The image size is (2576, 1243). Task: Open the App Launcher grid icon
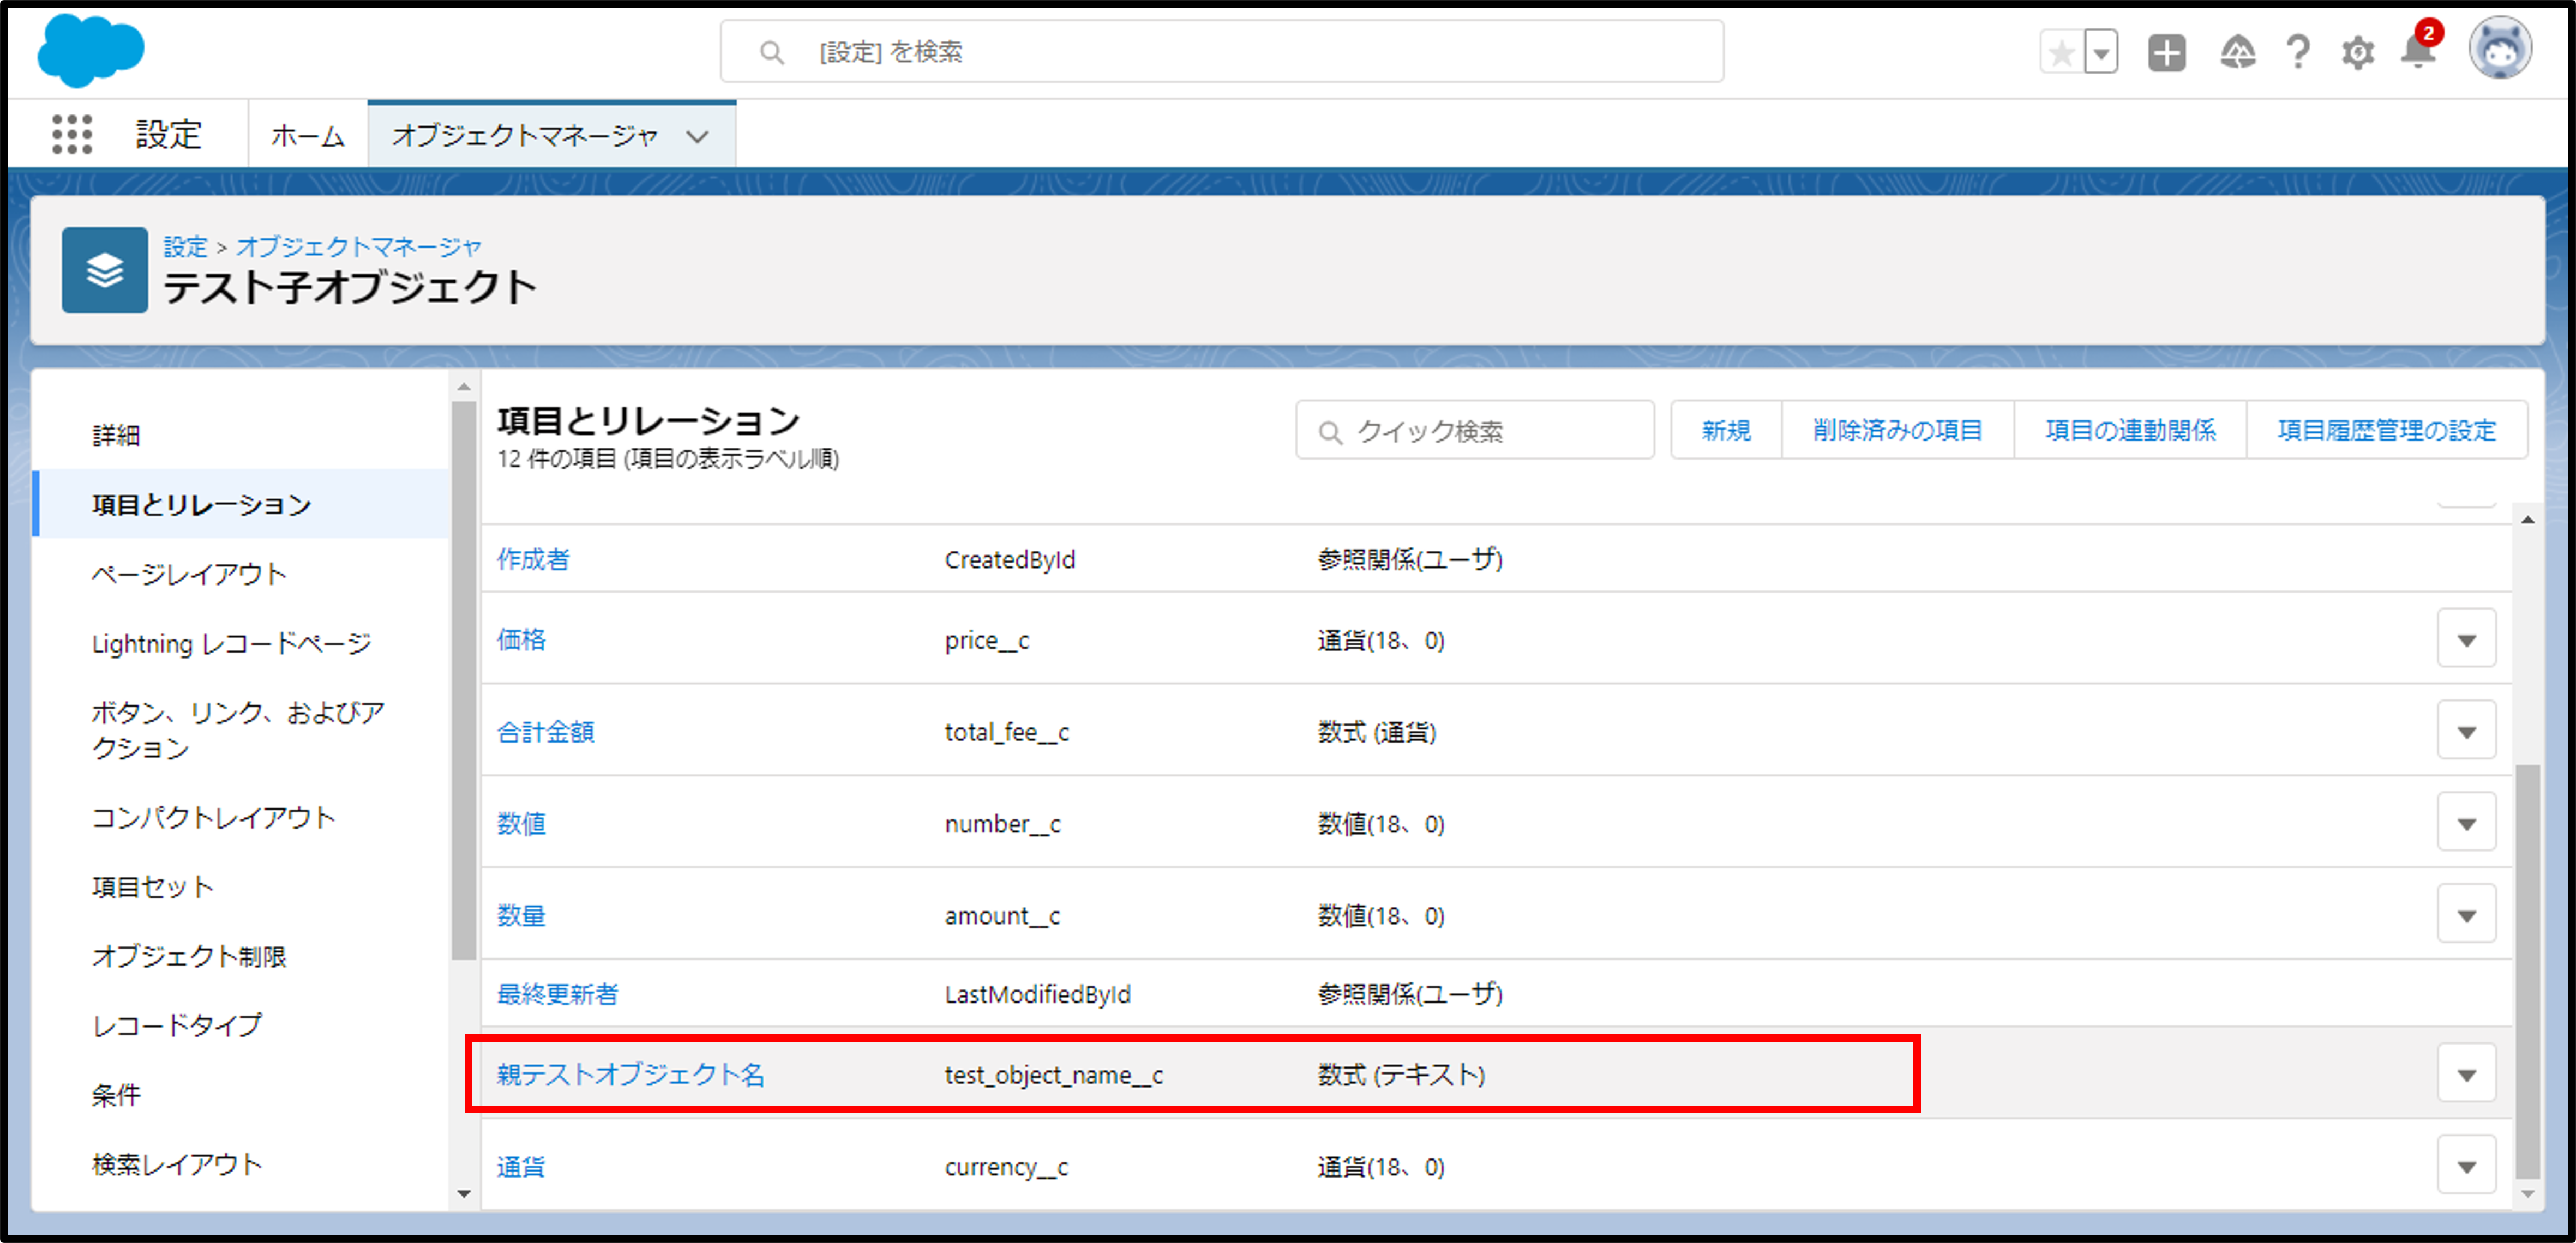tap(71, 134)
